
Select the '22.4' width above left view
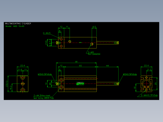pyautogui.click(x=23, y=66)
